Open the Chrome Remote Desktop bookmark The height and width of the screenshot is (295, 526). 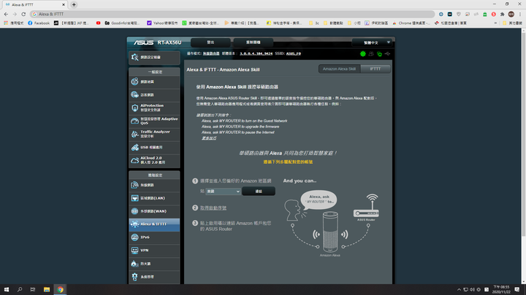pos(411,23)
